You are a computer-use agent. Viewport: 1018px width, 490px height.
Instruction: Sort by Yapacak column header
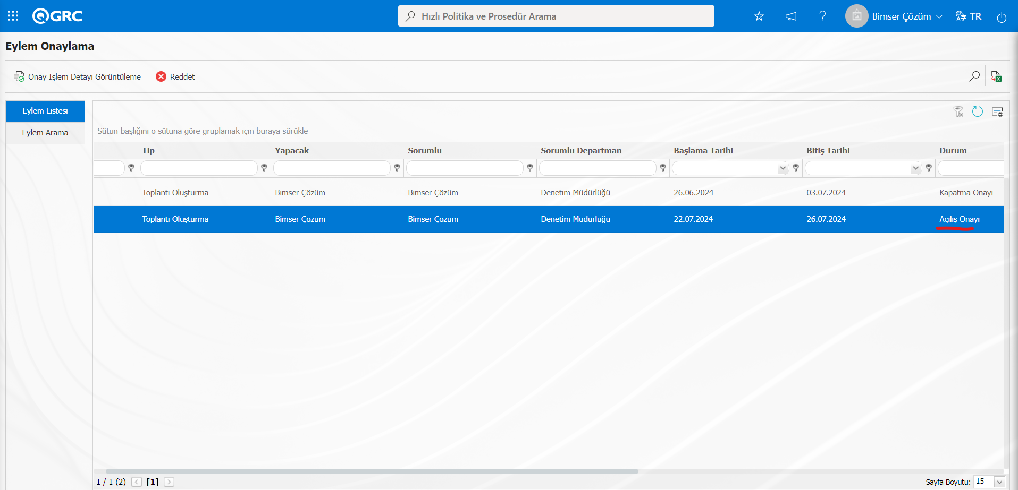pyautogui.click(x=292, y=151)
